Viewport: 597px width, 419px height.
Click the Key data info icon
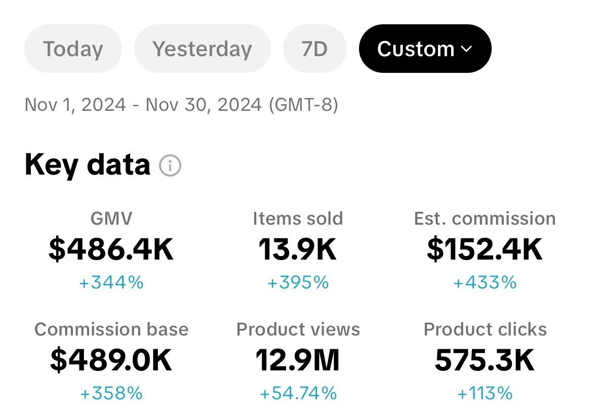tap(170, 166)
